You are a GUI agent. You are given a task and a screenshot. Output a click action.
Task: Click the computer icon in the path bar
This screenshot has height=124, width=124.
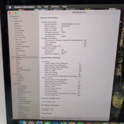(43, 118)
